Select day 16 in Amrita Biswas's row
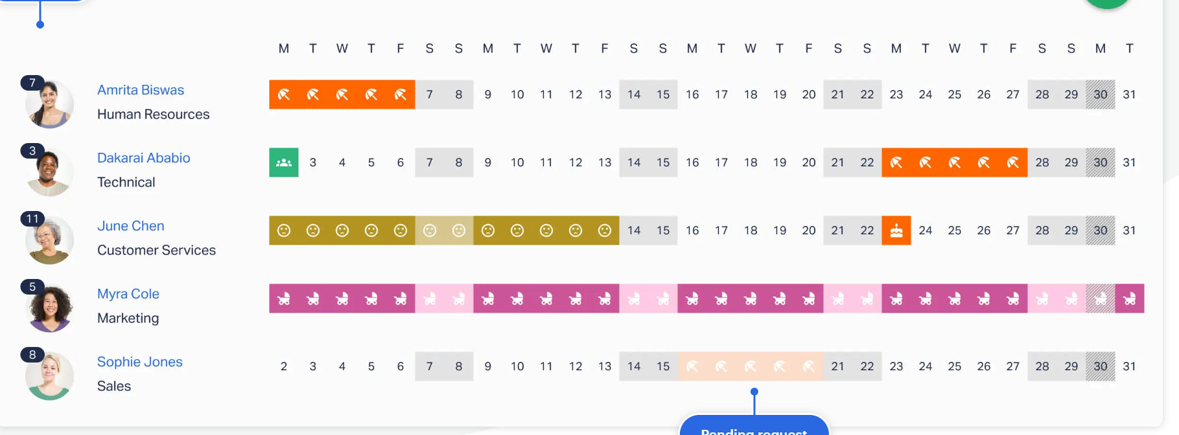1179x435 pixels. point(692,95)
